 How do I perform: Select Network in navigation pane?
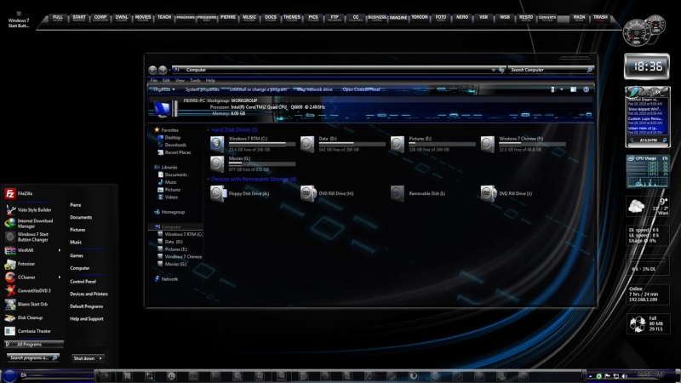pyautogui.click(x=166, y=279)
